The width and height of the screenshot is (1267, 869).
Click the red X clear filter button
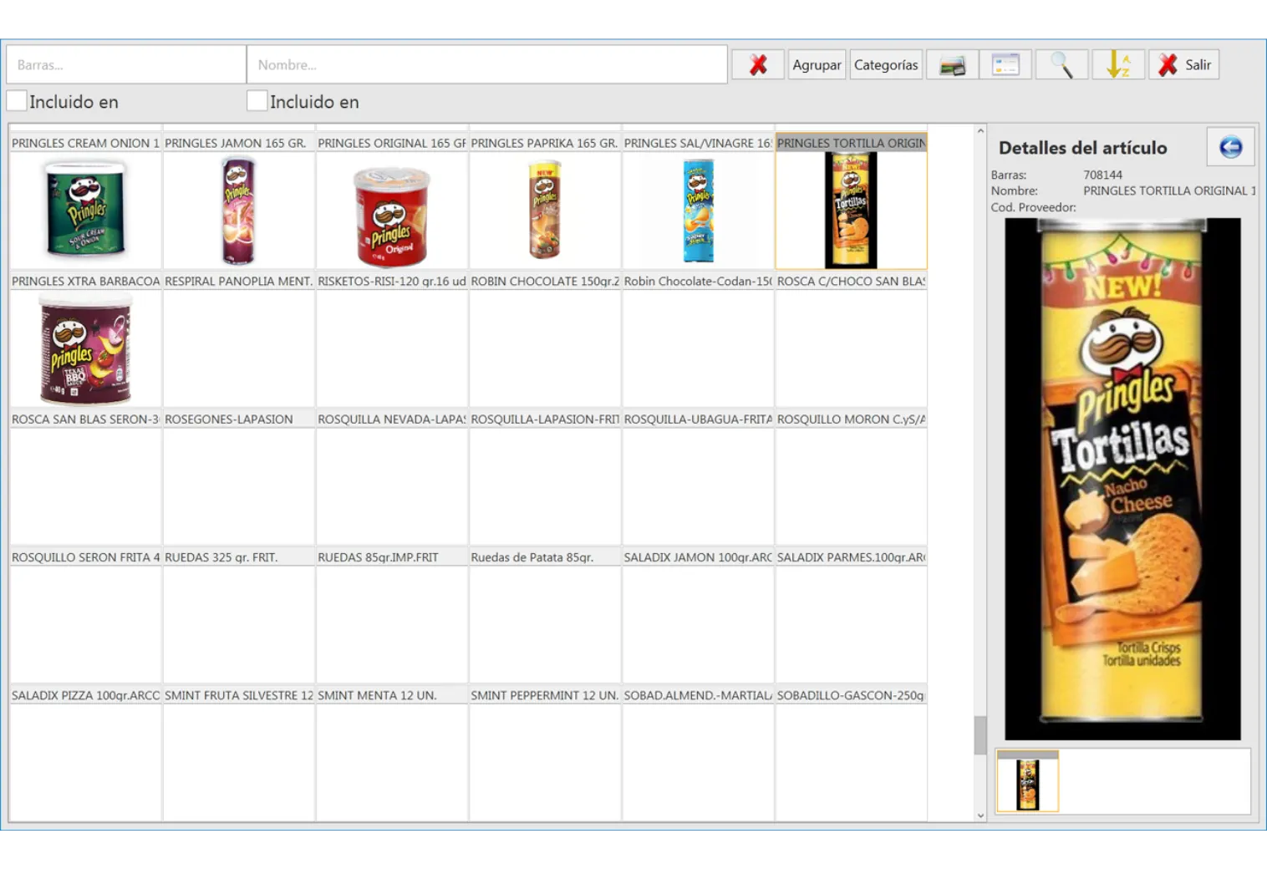click(757, 65)
